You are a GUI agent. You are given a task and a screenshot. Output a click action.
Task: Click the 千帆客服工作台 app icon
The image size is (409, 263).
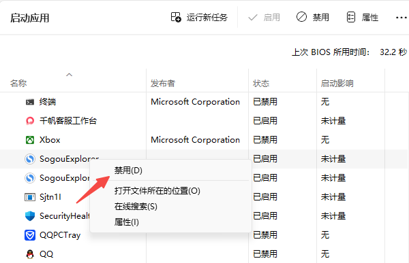click(x=30, y=121)
